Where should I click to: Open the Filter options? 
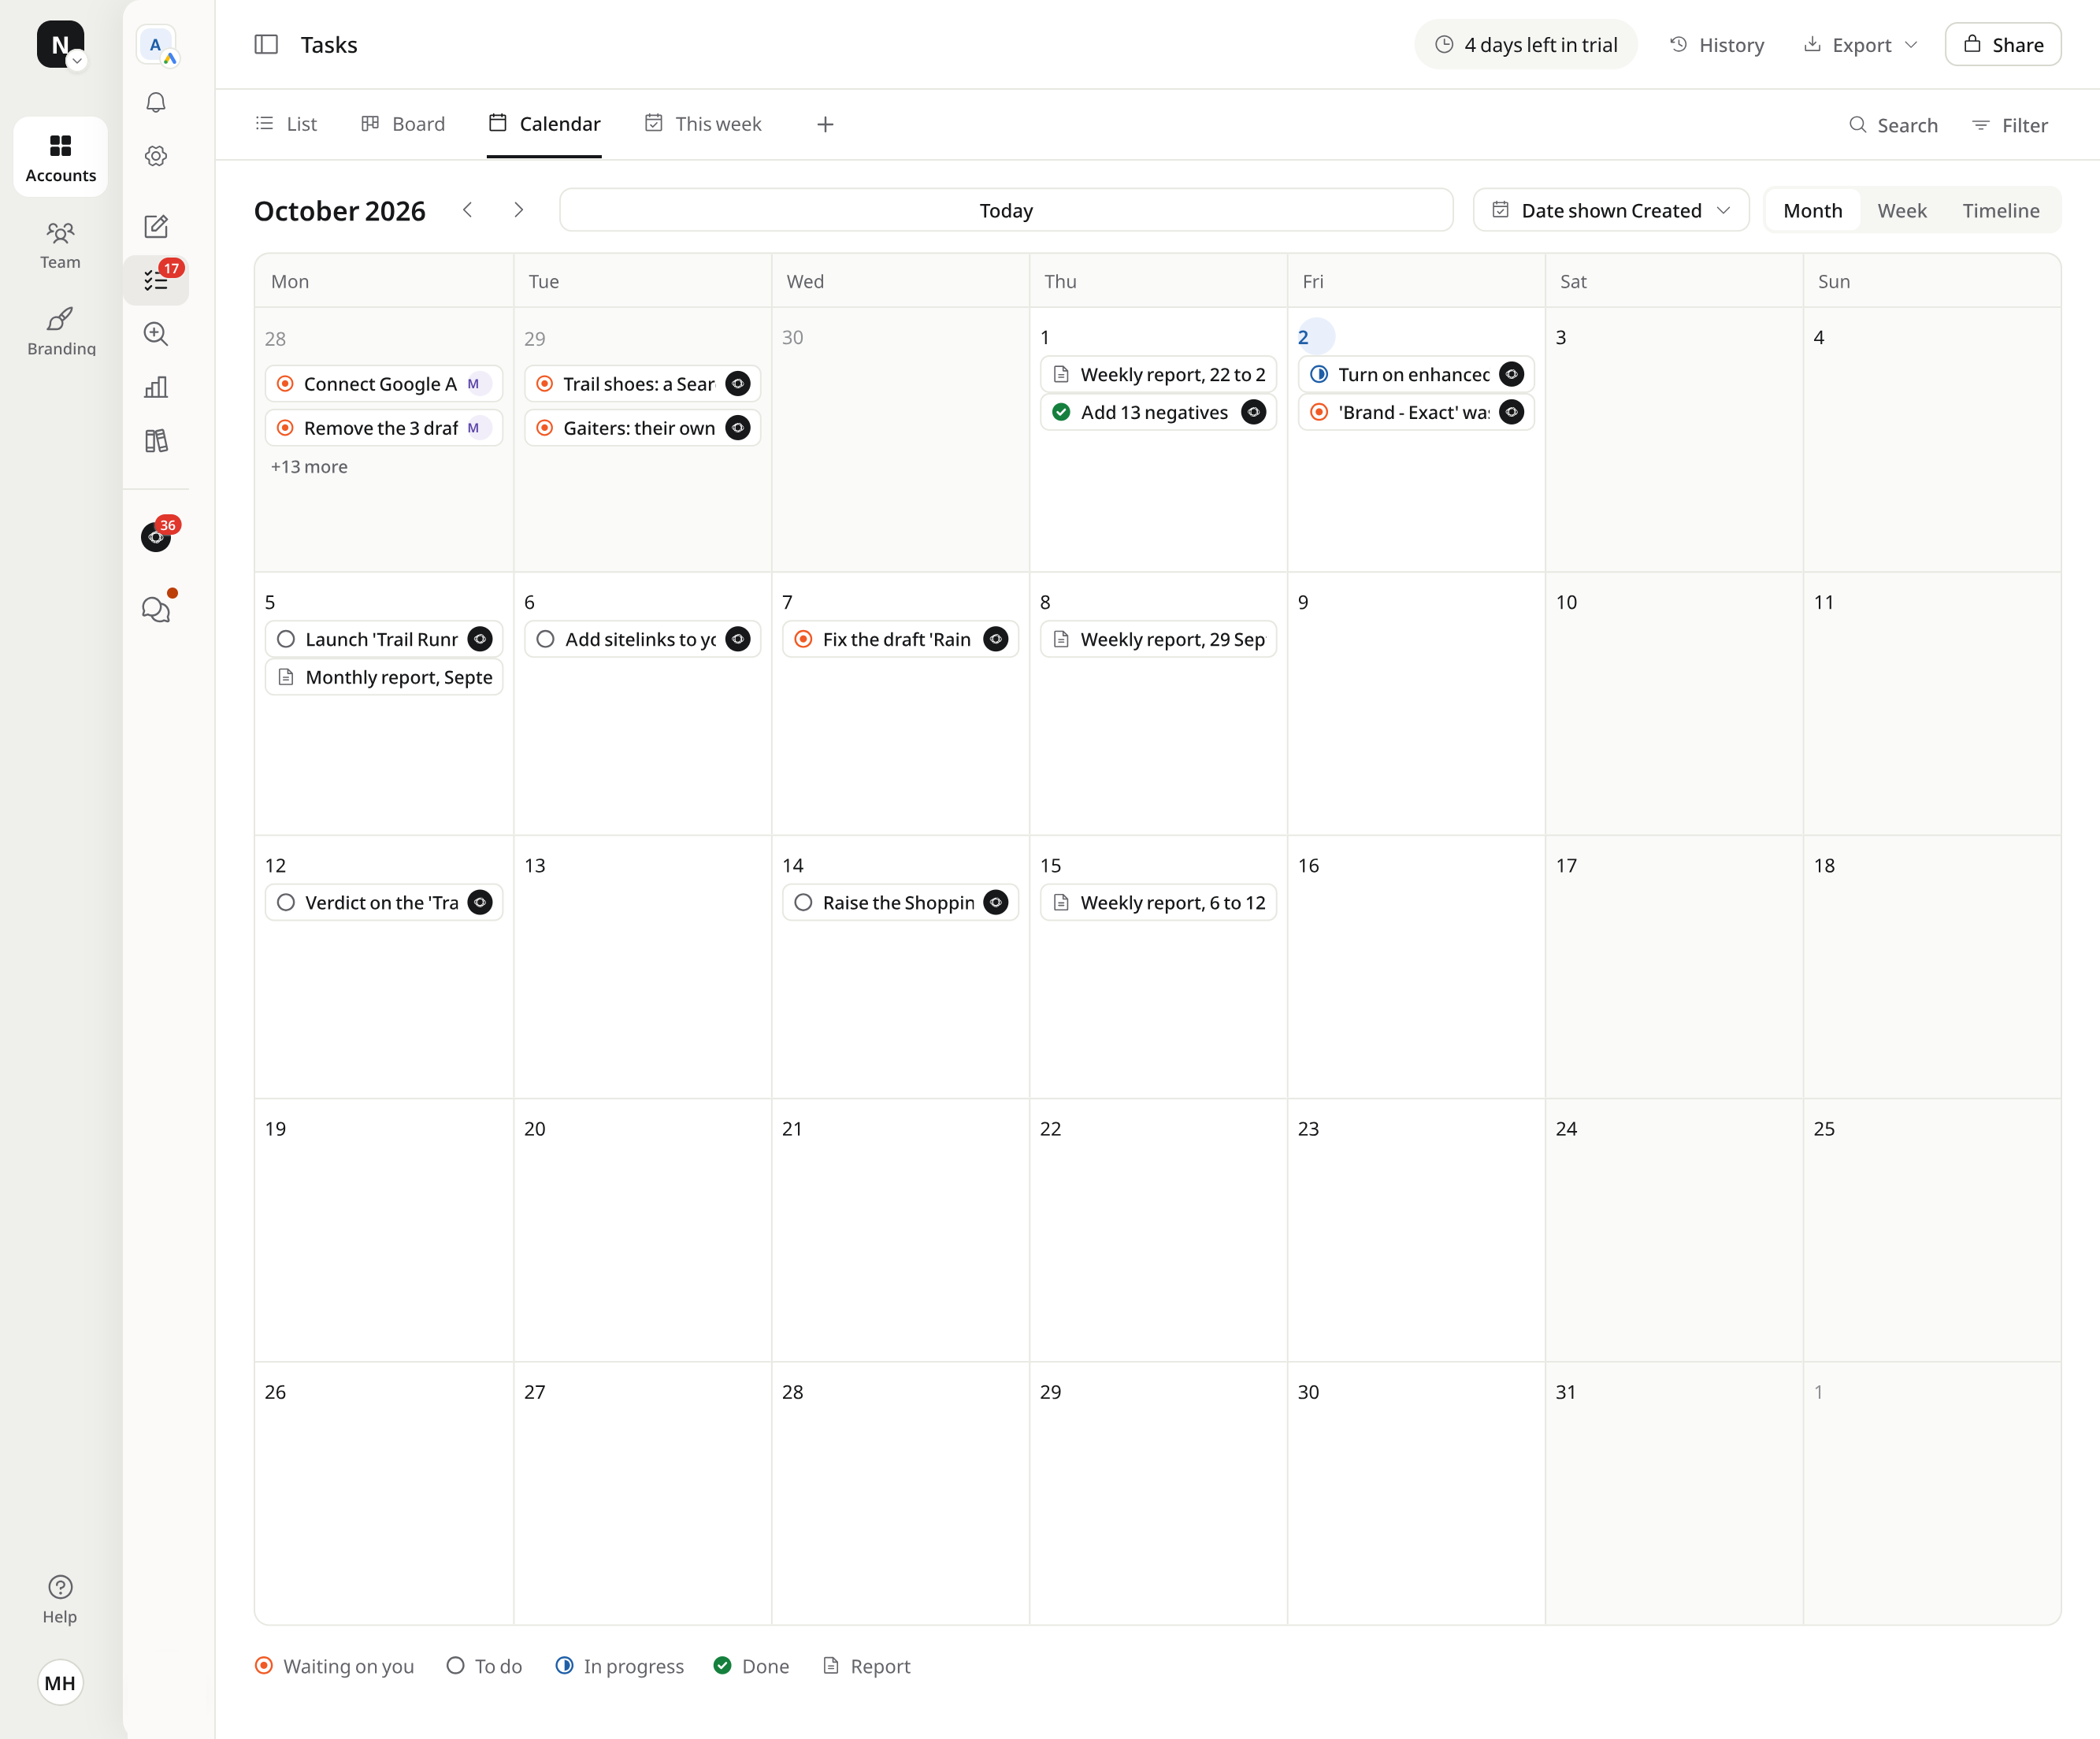[x=2010, y=125]
